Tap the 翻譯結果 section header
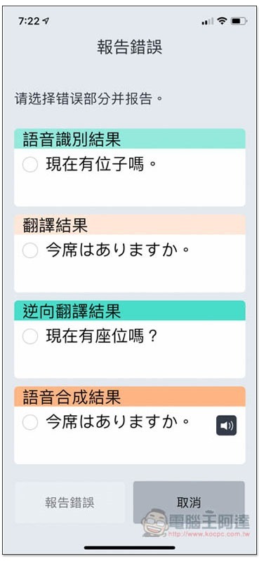The width and height of the screenshot is (259, 561). tap(130, 224)
